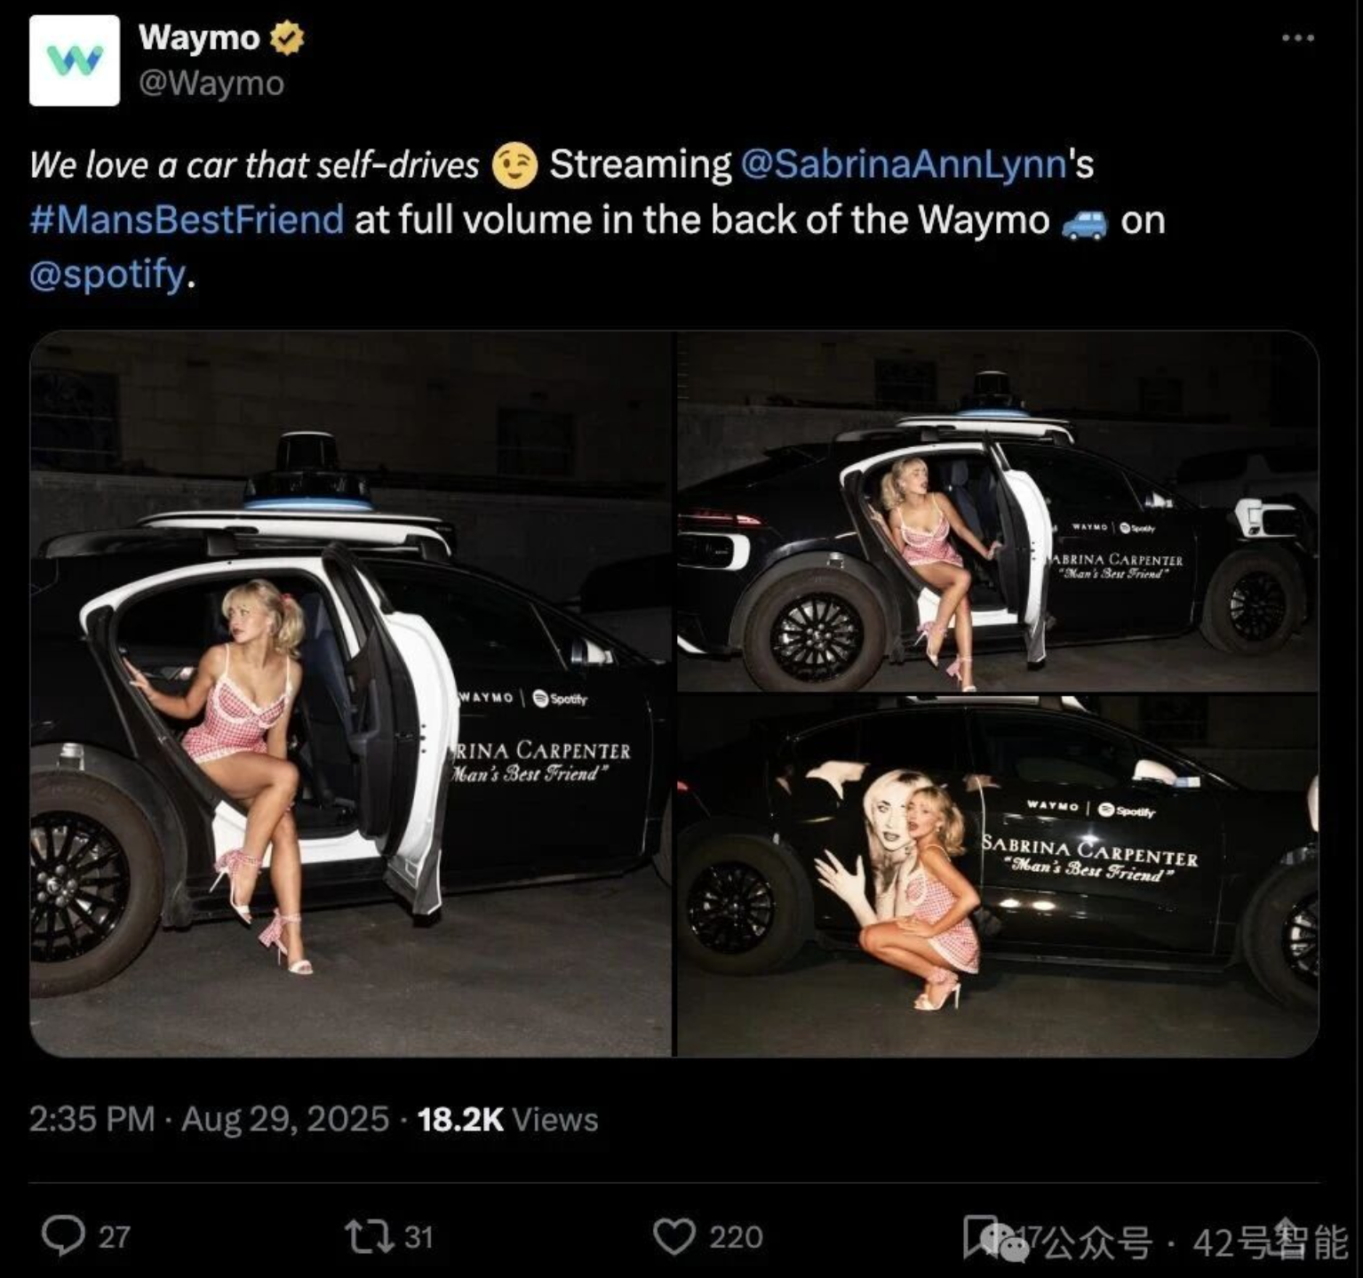Like the post with the heart icon
Viewport: 1363px width, 1278px height.
(x=674, y=1235)
